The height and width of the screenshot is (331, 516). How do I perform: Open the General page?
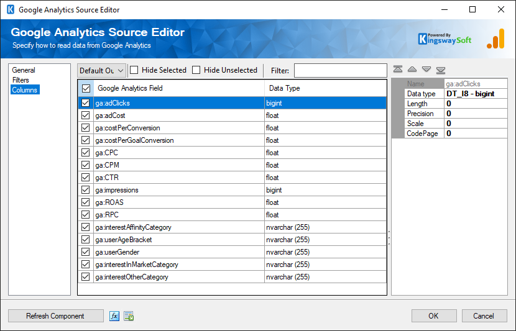(x=24, y=70)
